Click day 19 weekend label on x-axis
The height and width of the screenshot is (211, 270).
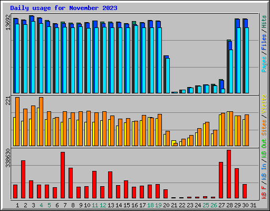point(158,205)
